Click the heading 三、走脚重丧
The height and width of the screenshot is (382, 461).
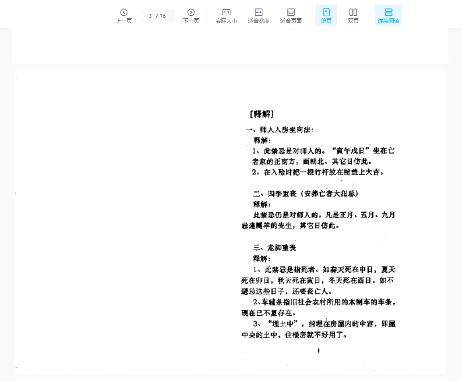click(275, 248)
